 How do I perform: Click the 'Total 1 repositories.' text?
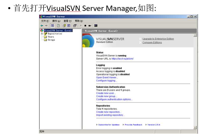coord(107,109)
